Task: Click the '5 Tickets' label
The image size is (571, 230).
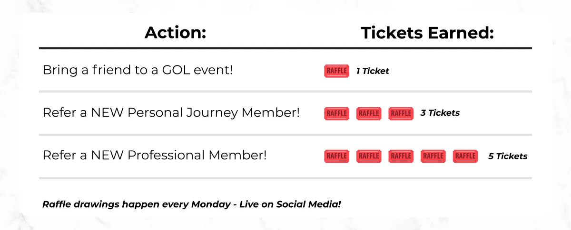Action: pos(508,156)
